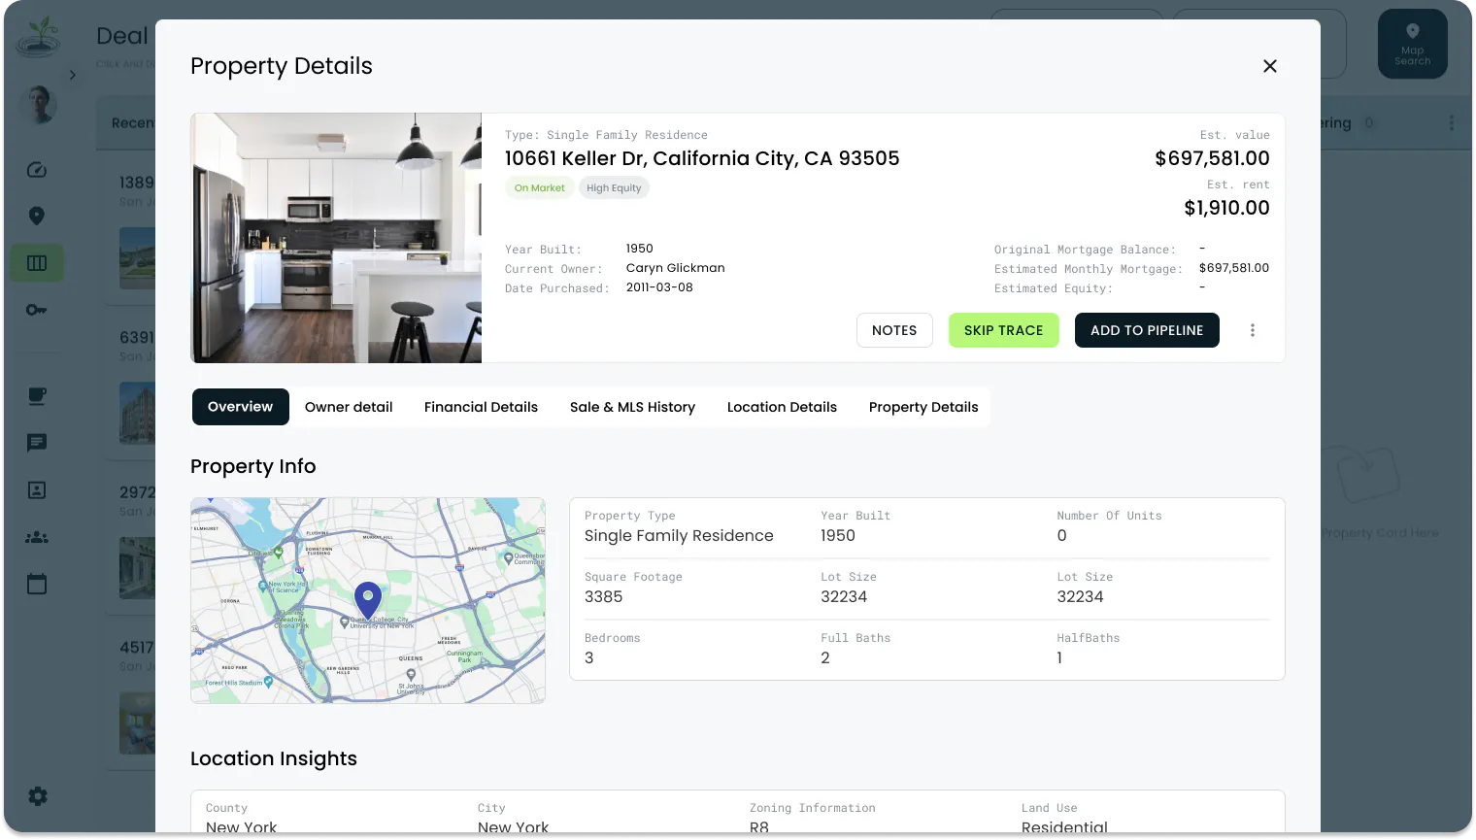This screenshot has width=1476, height=840.
Task: Click the Number Of Units value 0
Action: [x=1062, y=536]
